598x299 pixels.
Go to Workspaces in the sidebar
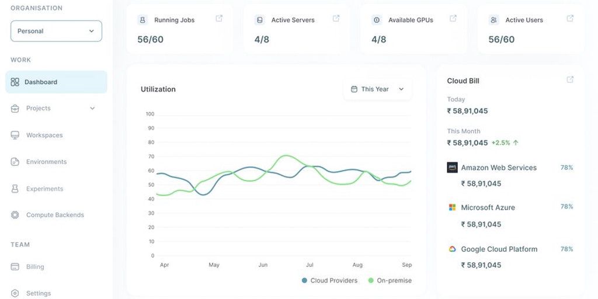[44, 135]
